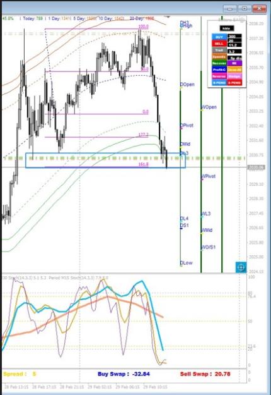This screenshot has width=271, height=395.
Task: Click the Sell Swap value 20.78
Action: click(222, 374)
